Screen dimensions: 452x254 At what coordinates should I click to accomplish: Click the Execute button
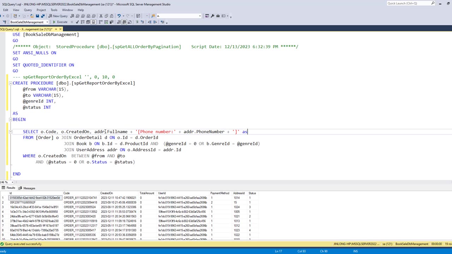[60, 22]
